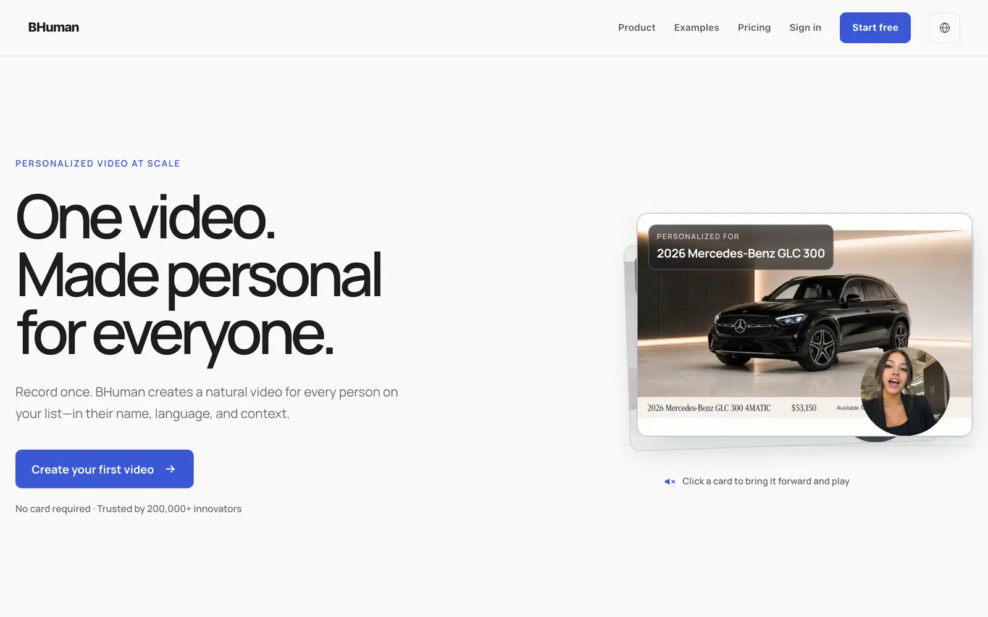Click the '$53,150' price text
Viewport: 988px width, 617px height.
[x=803, y=408]
